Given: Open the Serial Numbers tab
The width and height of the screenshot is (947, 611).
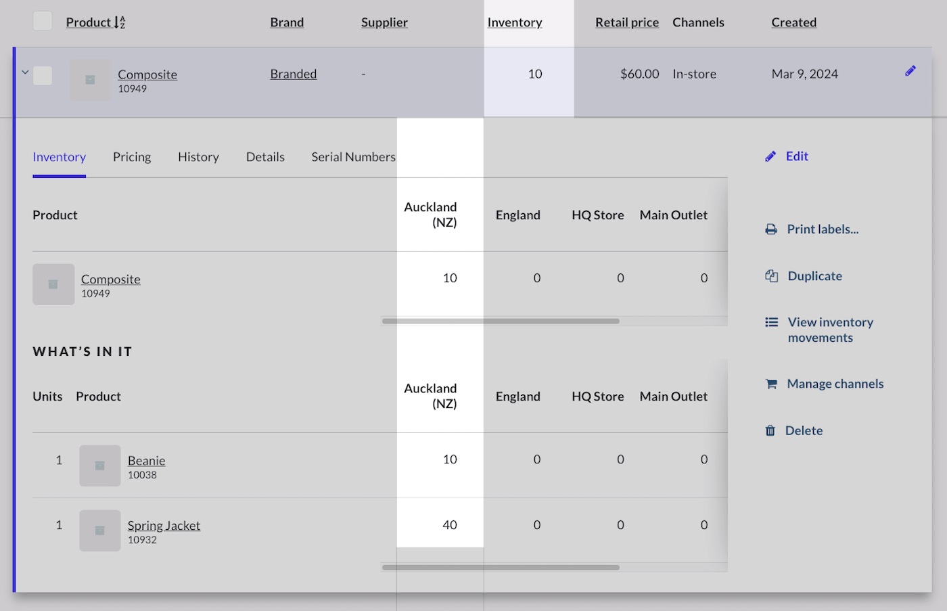Looking at the screenshot, I should pos(353,157).
